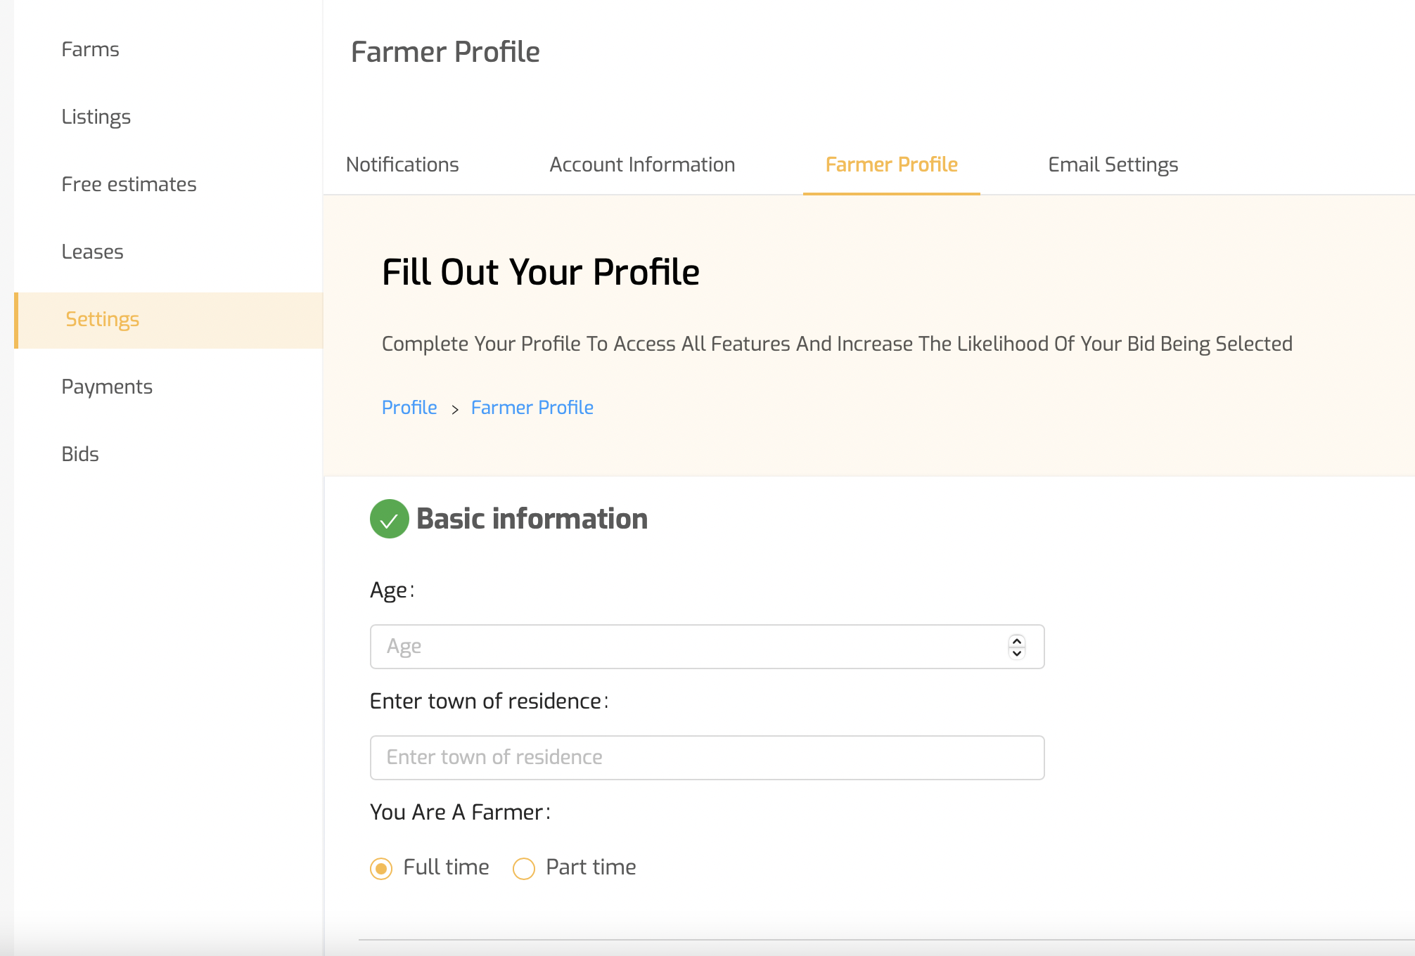Focus the Age input field
This screenshot has width=1415, height=956.
pyautogui.click(x=689, y=647)
